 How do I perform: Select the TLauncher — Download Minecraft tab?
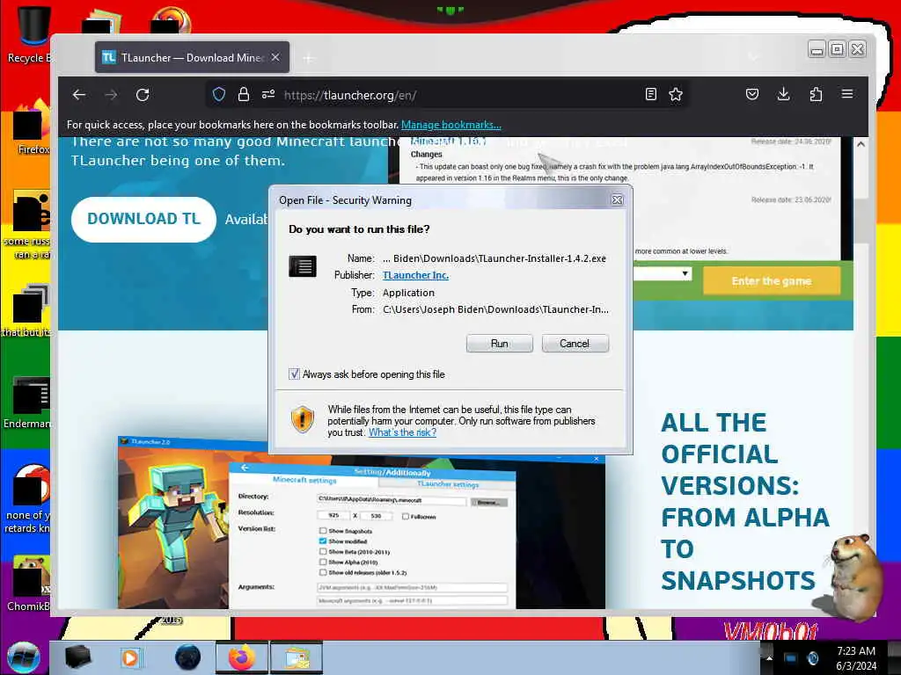[x=192, y=57]
